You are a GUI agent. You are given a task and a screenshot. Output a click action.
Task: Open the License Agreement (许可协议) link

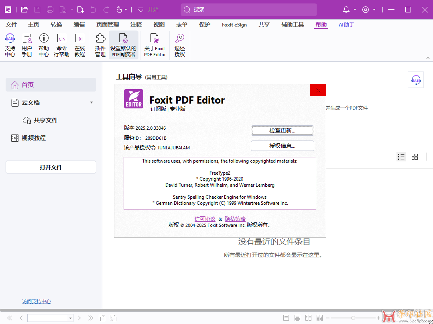(x=205, y=219)
